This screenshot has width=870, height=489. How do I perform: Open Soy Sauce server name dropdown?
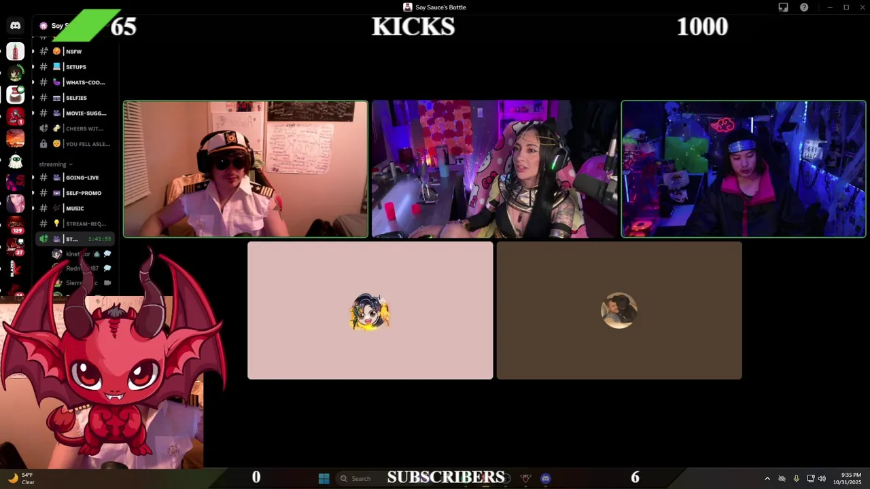pos(61,26)
